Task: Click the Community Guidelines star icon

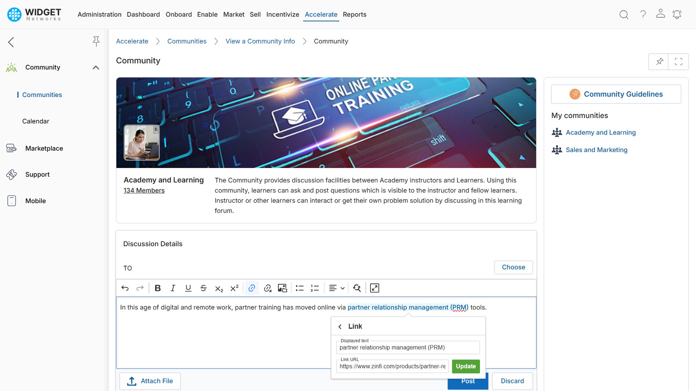Action: 575,94
